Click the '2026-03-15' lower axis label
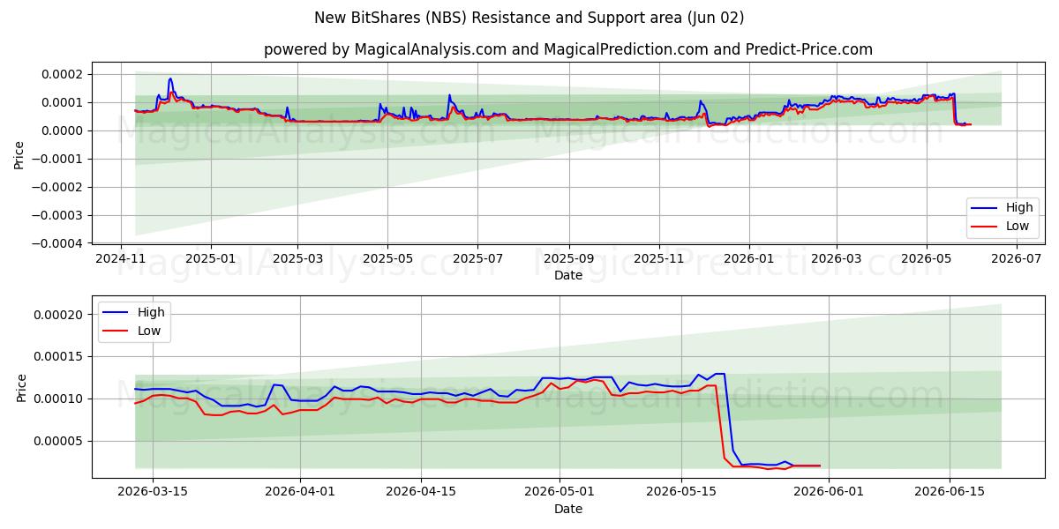Viewport: 1059px width, 529px height. tap(153, 493)
